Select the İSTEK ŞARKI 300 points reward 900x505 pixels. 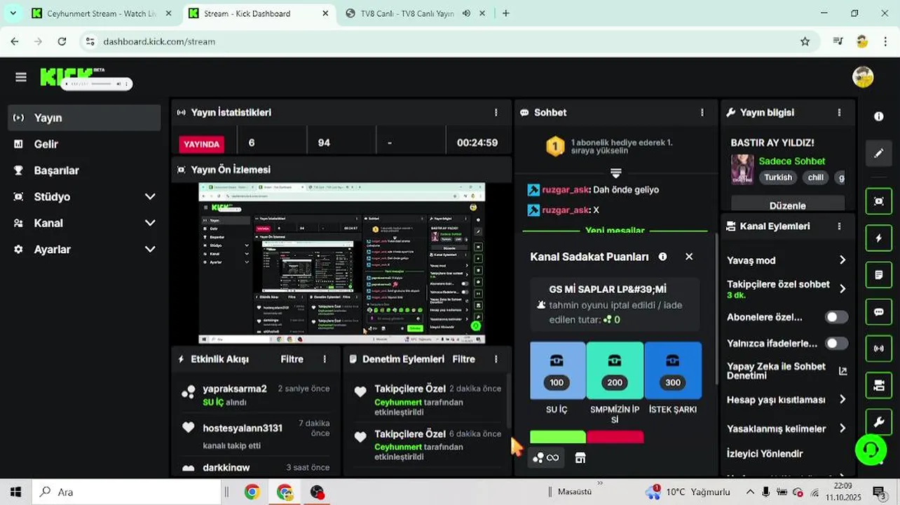click(673, 370)
